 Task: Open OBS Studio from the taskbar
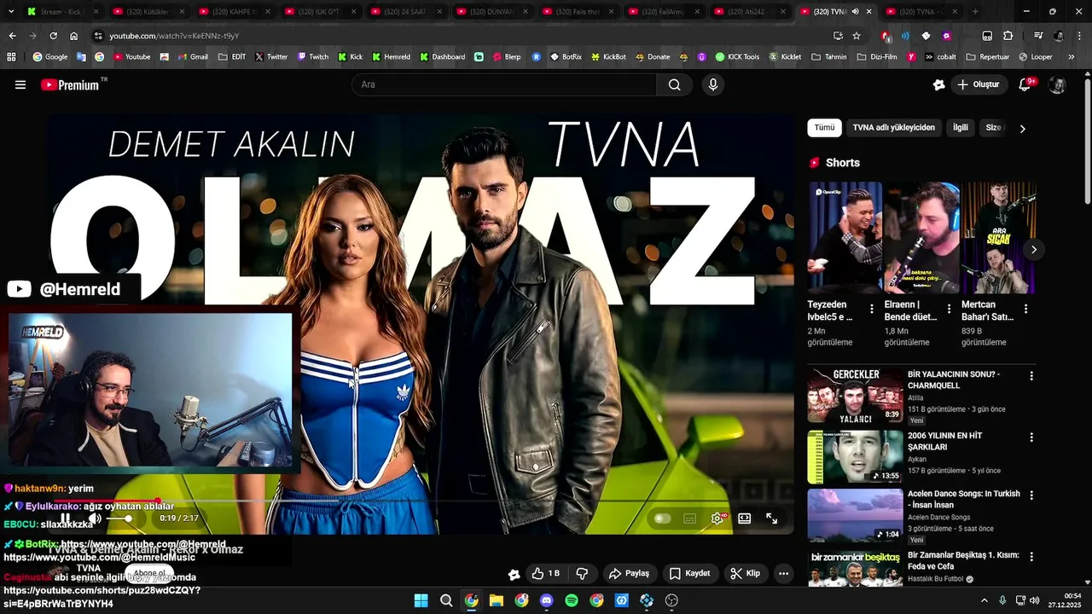pos(671,600)
